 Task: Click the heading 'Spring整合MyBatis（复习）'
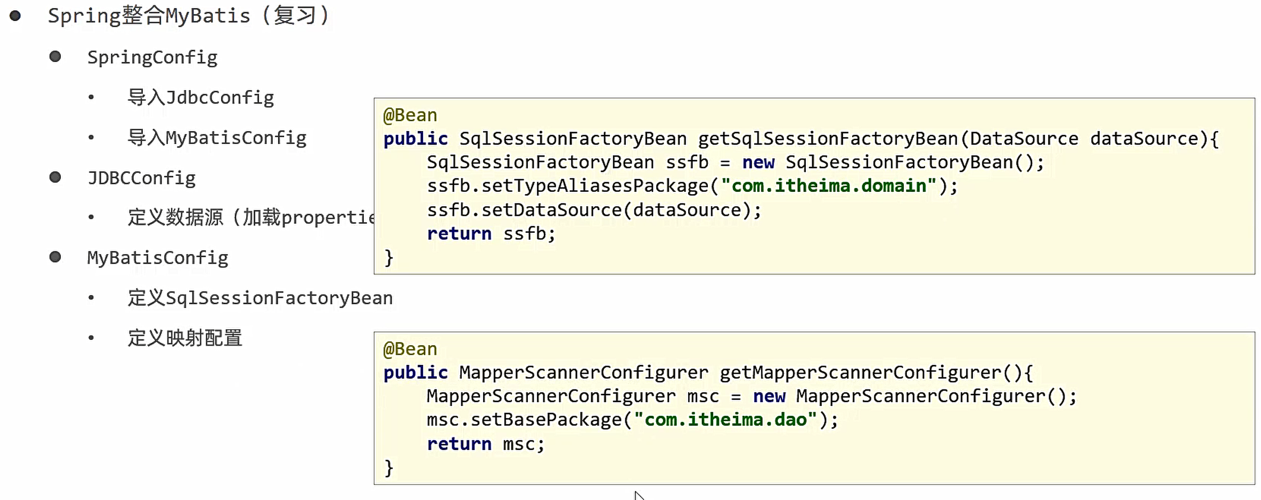tap(189, 16)
